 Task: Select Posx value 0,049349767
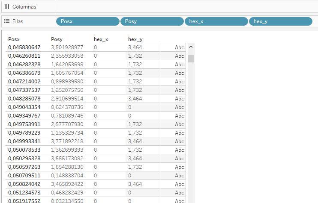click(24, 116)
